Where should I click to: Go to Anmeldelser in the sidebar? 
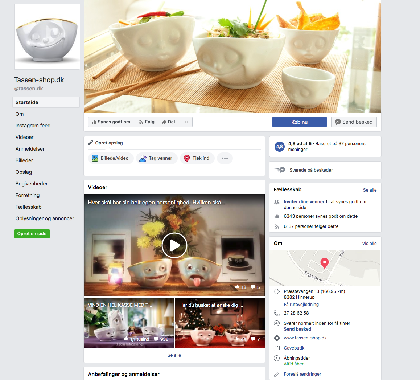(x=30, y=149)
